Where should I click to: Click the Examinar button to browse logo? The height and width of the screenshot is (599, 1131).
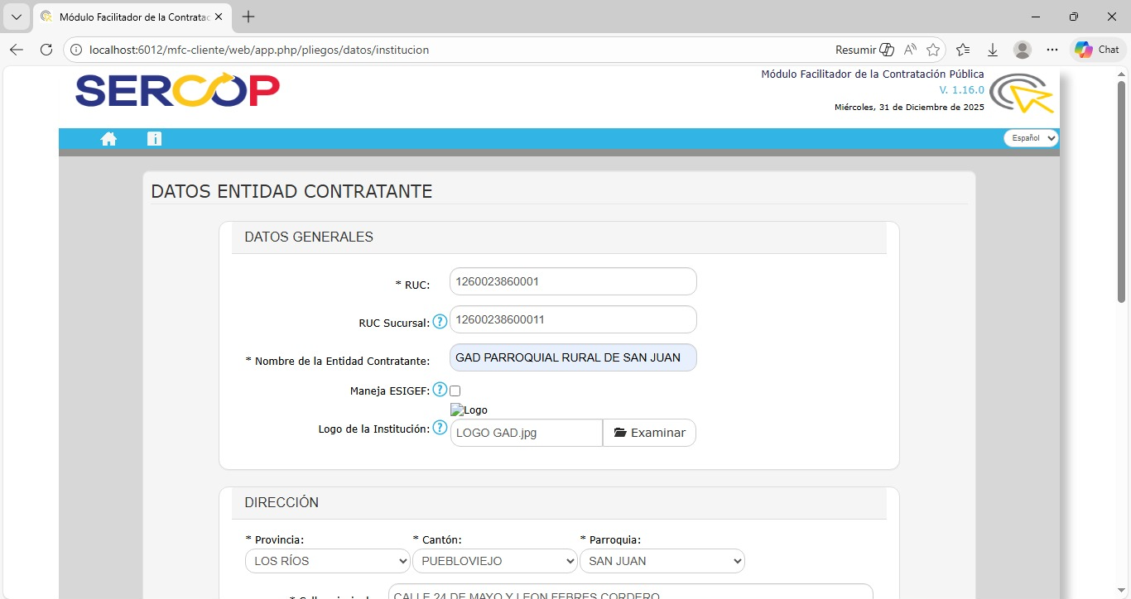click(649, 433)
